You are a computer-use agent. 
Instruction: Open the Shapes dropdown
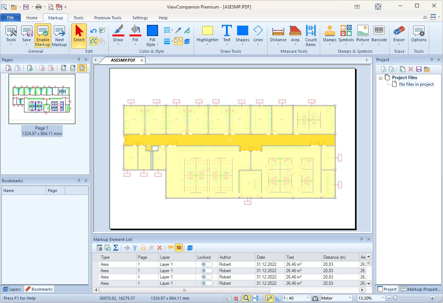(242, 45)
